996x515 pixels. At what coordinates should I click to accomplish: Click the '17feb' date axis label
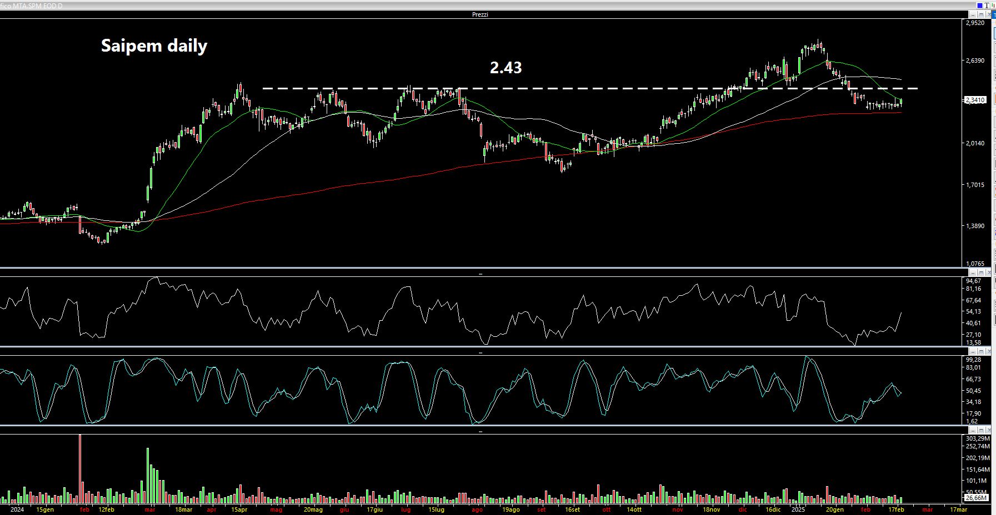pyautogui.click(x=897, y=509)
